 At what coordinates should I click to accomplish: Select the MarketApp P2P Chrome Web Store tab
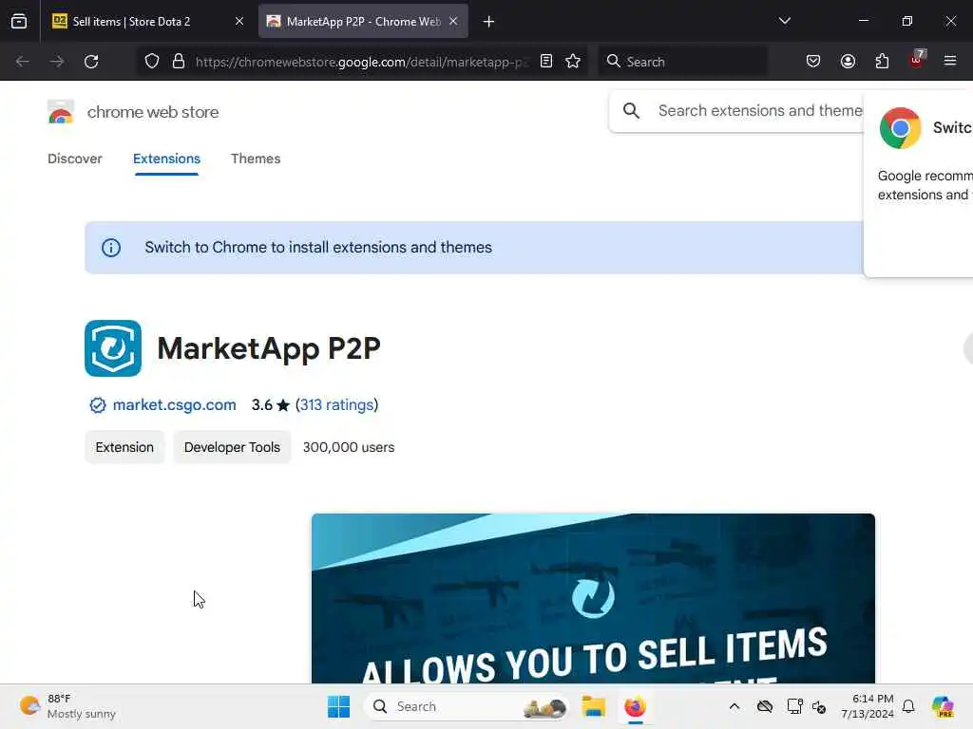coord(363,22)
